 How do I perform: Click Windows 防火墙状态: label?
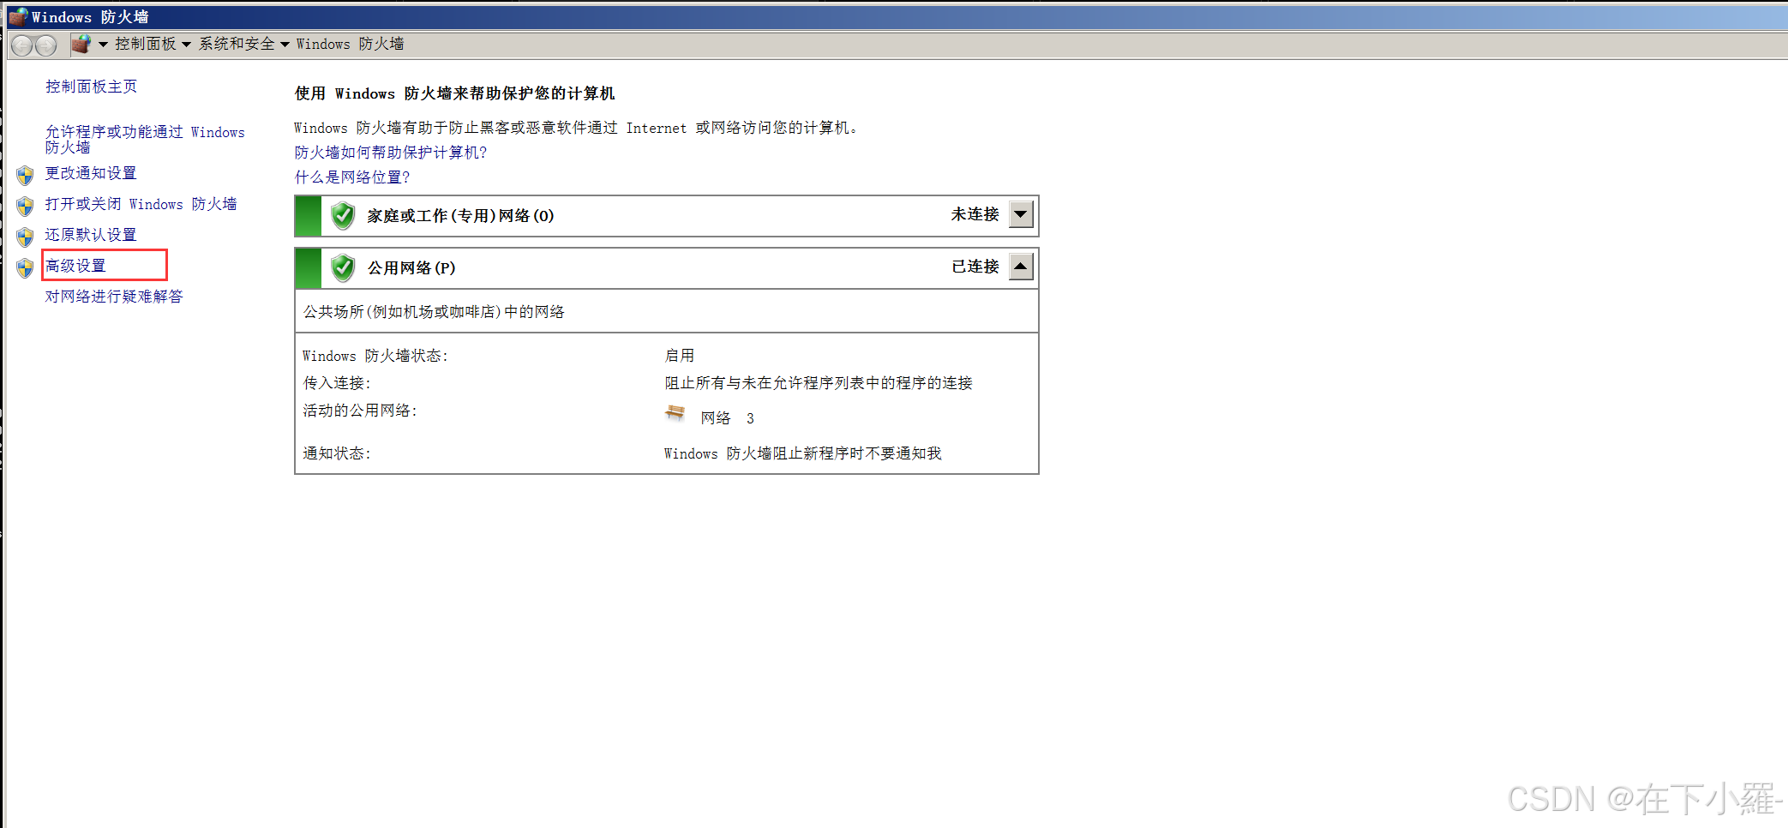(x=375, y=356)
